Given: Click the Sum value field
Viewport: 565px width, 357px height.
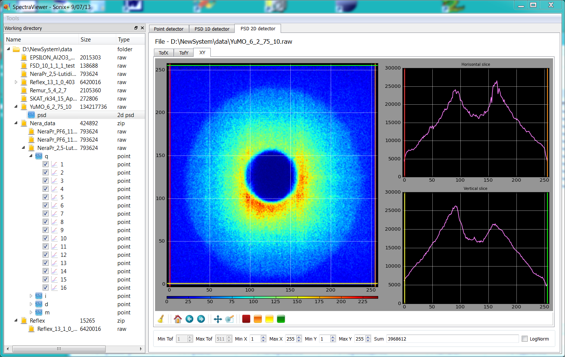Looking at the screenshot, I should click(x=452, y=339).
